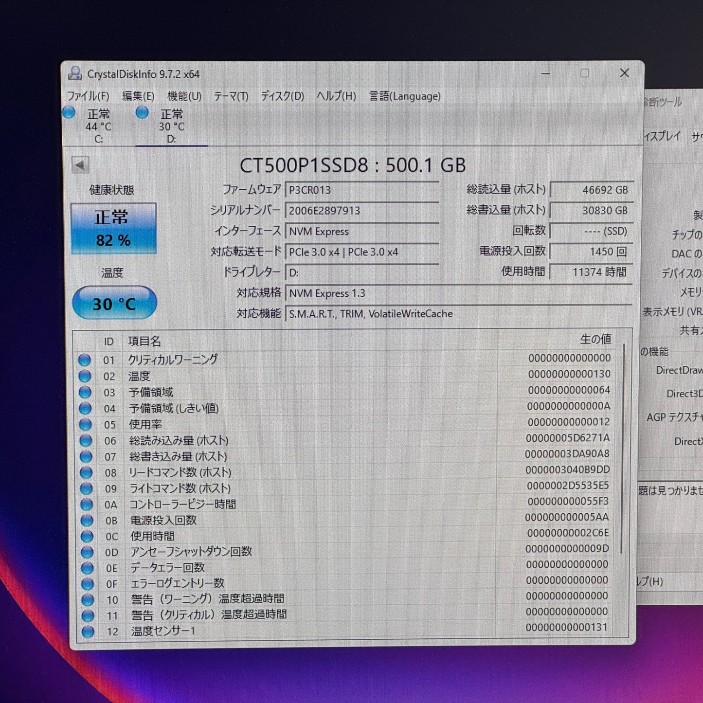This screenshot has width=703, height=703.
Task: Click the 生の値 column header
Action: click(595, 339)
